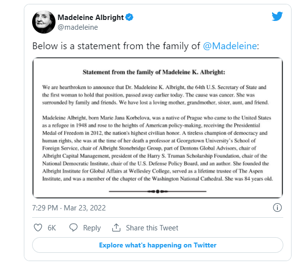Click the reply speech bubble icon
293x264 pixels.
coord(73,227)
